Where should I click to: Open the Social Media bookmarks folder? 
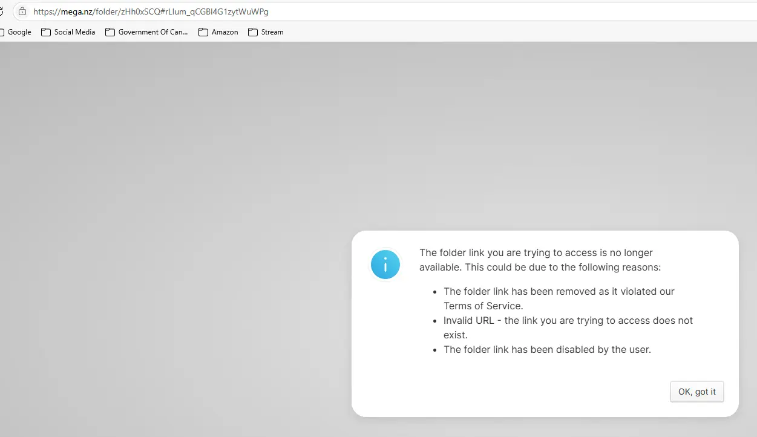68,32
